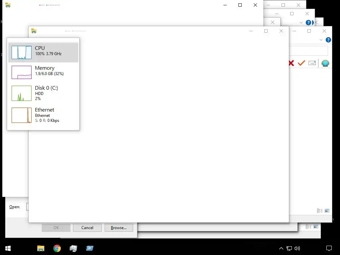
Task: Switch to the Run dialog taskbar icon
Action: (x=90, y=248)
